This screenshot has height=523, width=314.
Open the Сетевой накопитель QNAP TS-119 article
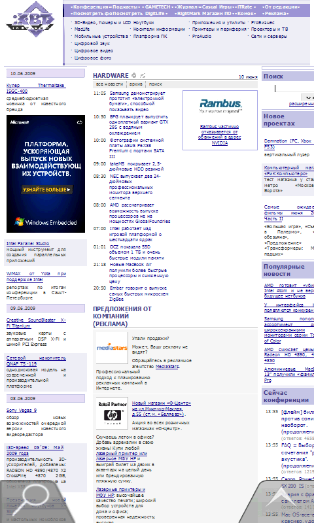(x=36, y=361)
